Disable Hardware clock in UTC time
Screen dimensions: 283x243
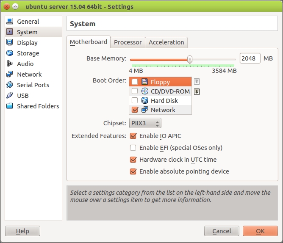click(133, 160)
